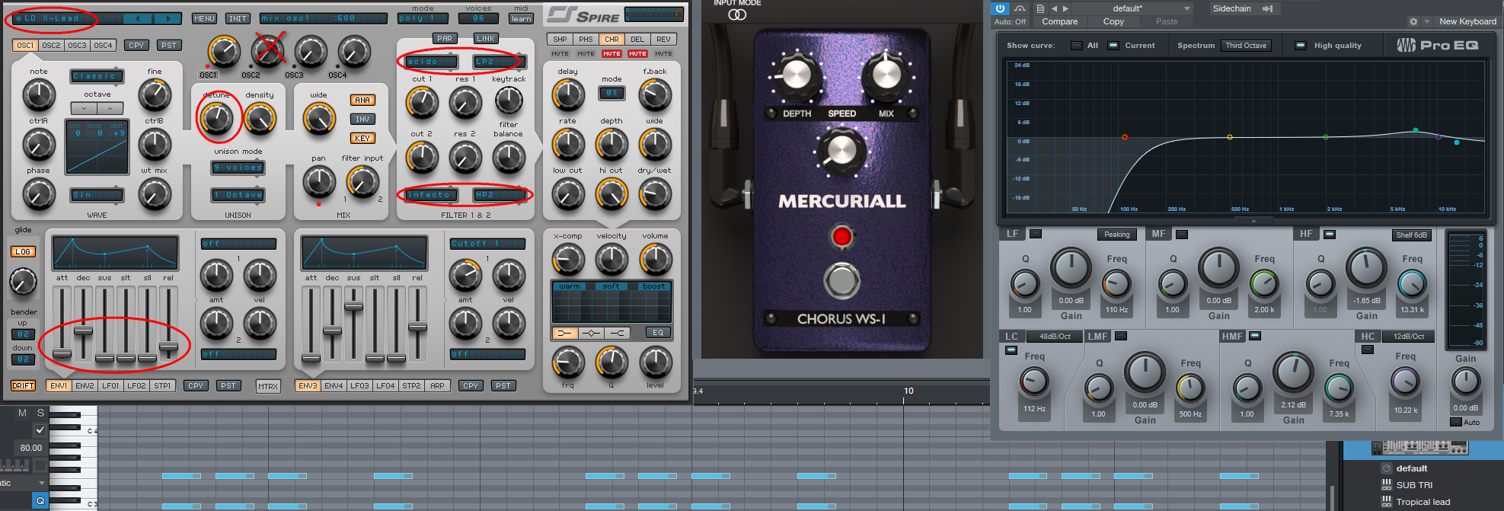Go to the next Pro EQ preset
The width and height of the screenshot is (1504, 511).
1065,8
